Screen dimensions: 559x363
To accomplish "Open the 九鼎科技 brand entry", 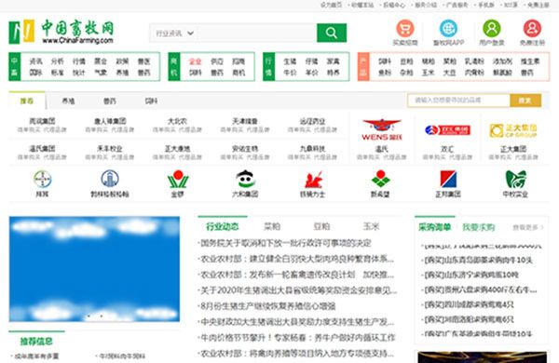I will pyautogui.click(x=313, y=149).
